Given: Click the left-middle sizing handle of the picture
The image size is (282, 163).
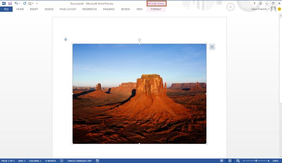Looking at the screenshot, I should (72, 93).
